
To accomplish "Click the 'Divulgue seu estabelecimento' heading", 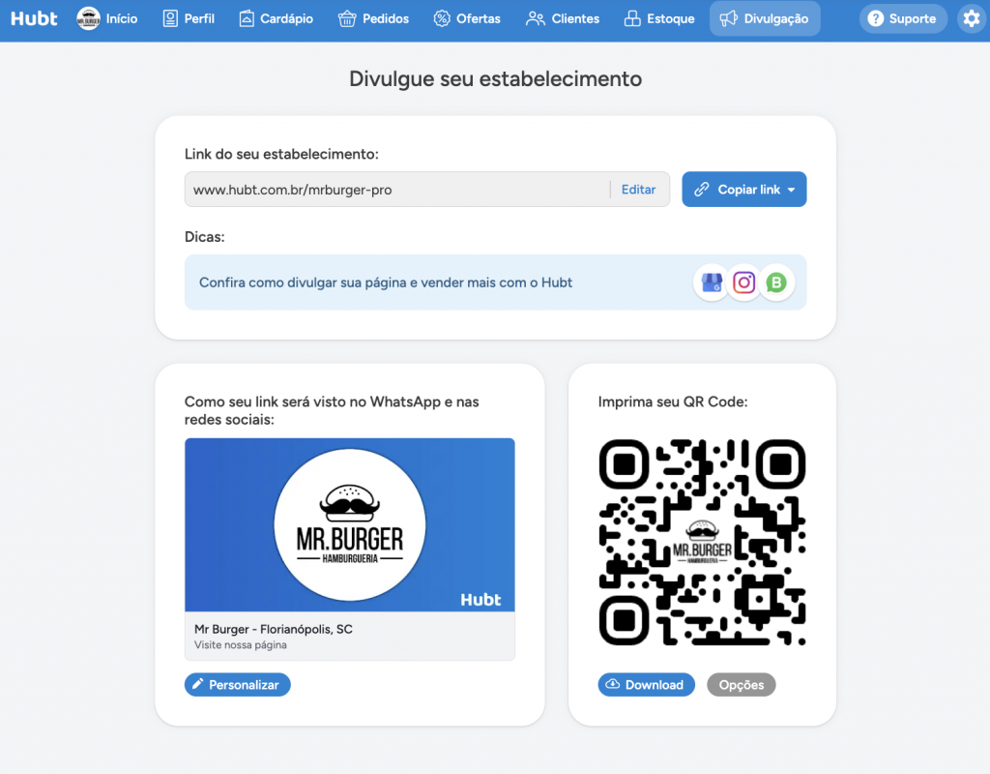I will pos(495,78).
